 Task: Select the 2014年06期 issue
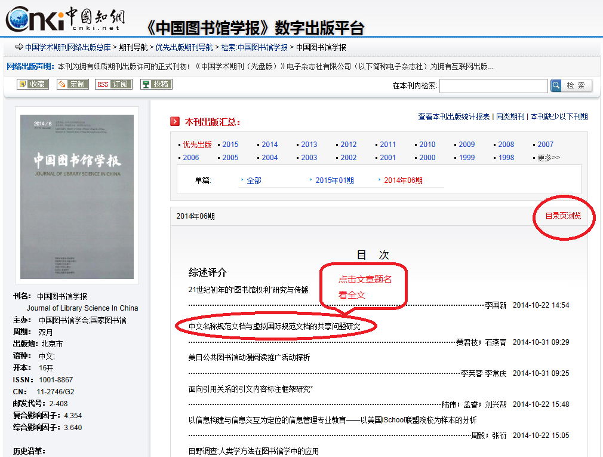403,180
